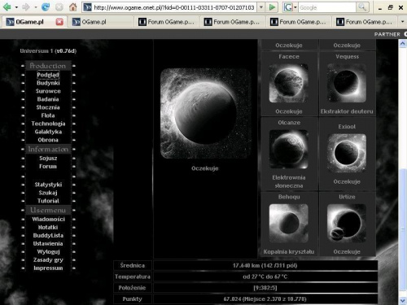Click the browser Forward arrow icon
This screenshot has height=305, width=407.
click(26, 7)
